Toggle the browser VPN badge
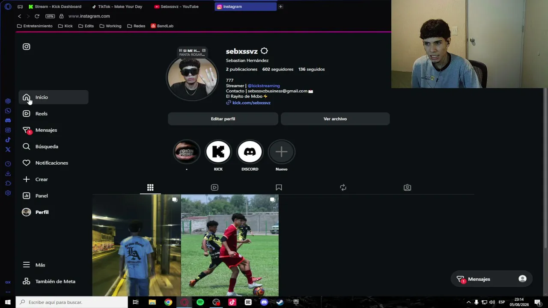The image size is (548, 308). [x=50, y=16]
